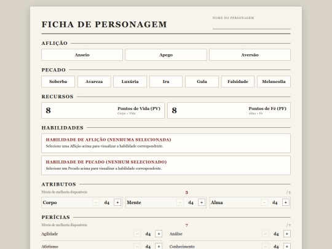Click the Habilidade de Pecado heading

coord(106,162)
